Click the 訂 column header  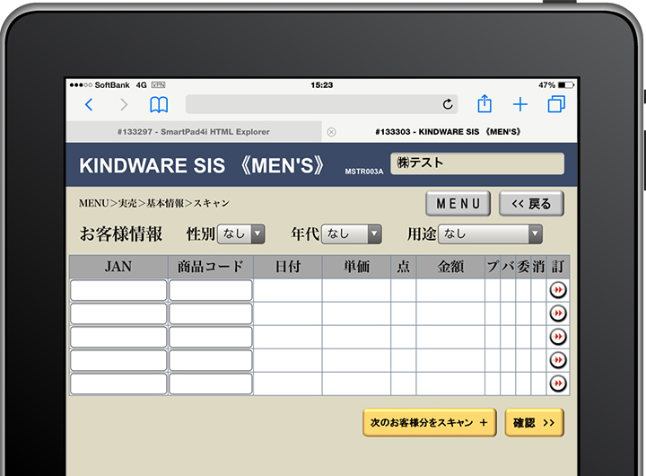(558, 267)
